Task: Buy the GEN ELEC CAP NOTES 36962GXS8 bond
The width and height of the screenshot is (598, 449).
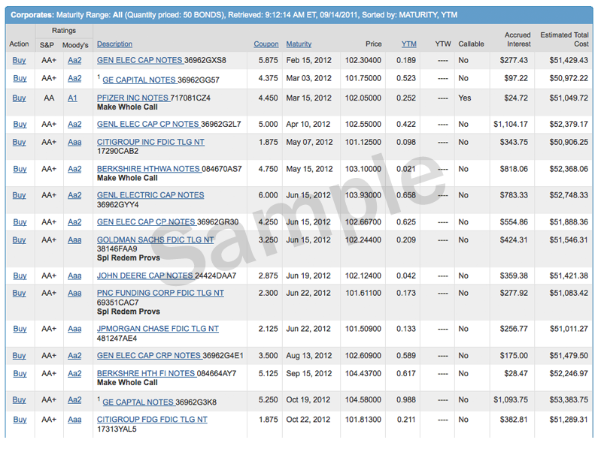Action: [19, 60]
